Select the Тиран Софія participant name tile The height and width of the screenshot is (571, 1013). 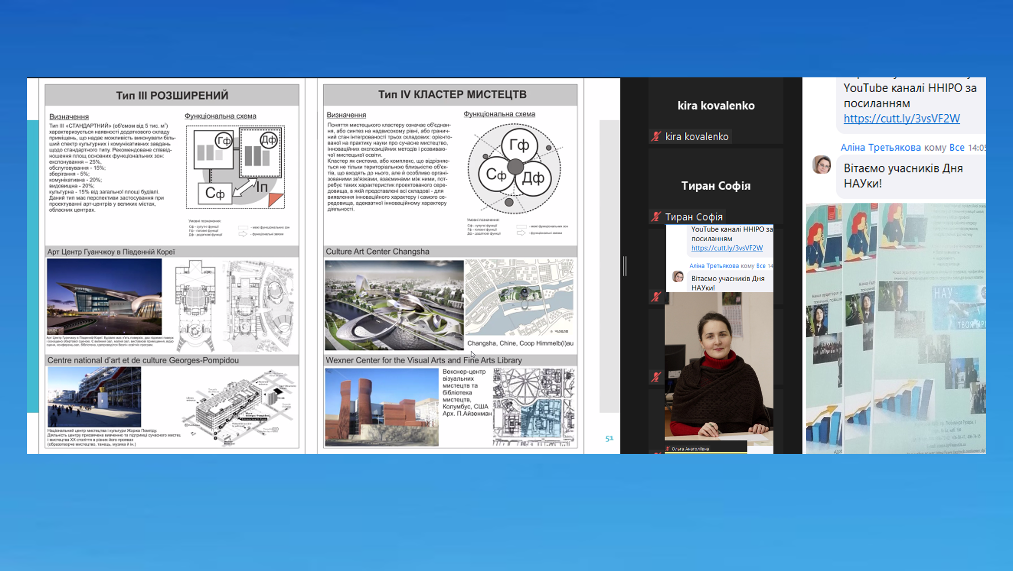pos(716,186)
